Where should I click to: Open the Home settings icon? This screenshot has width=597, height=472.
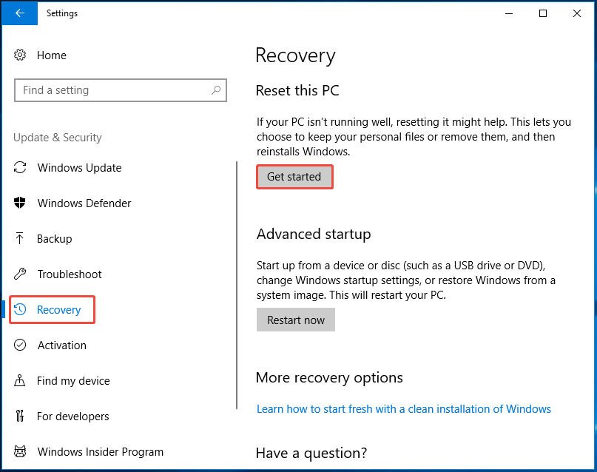coord(20,55)
